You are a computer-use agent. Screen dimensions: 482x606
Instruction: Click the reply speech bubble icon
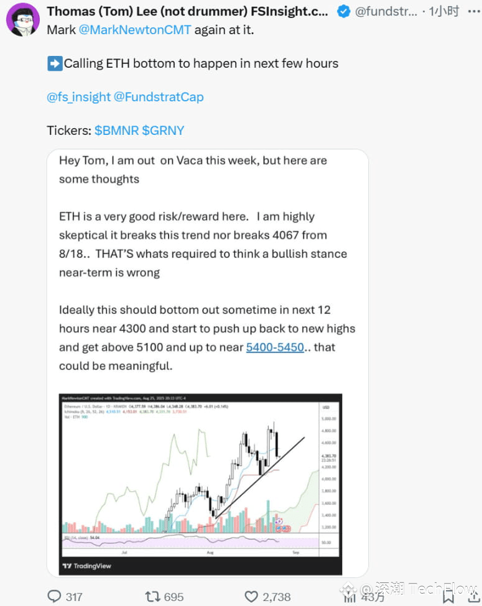click(54, 596)
